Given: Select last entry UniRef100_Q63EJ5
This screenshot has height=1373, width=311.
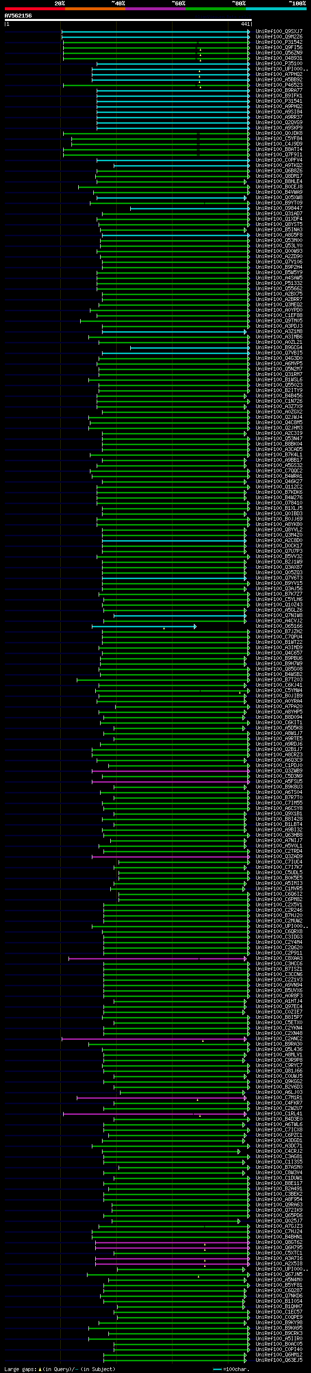Looking at the screenshot, I should click(x=278, y=1361).
